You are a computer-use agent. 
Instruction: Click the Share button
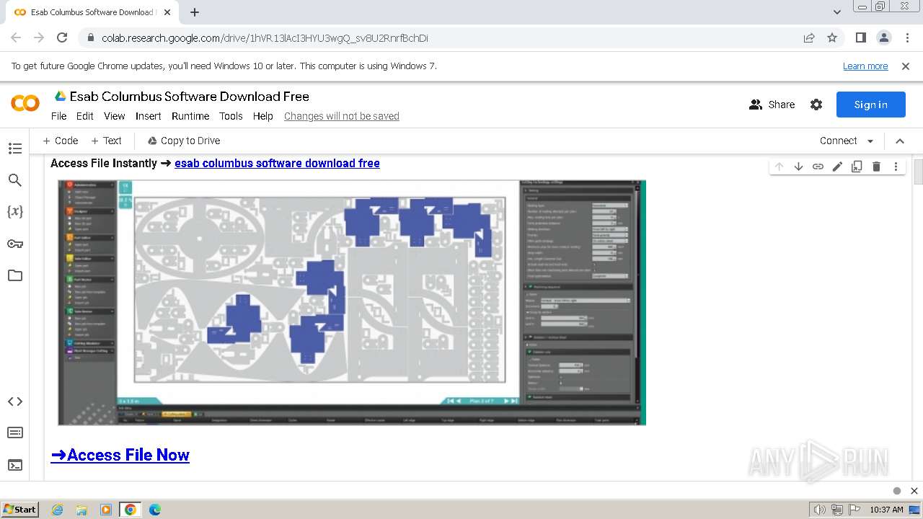point(772,105)
